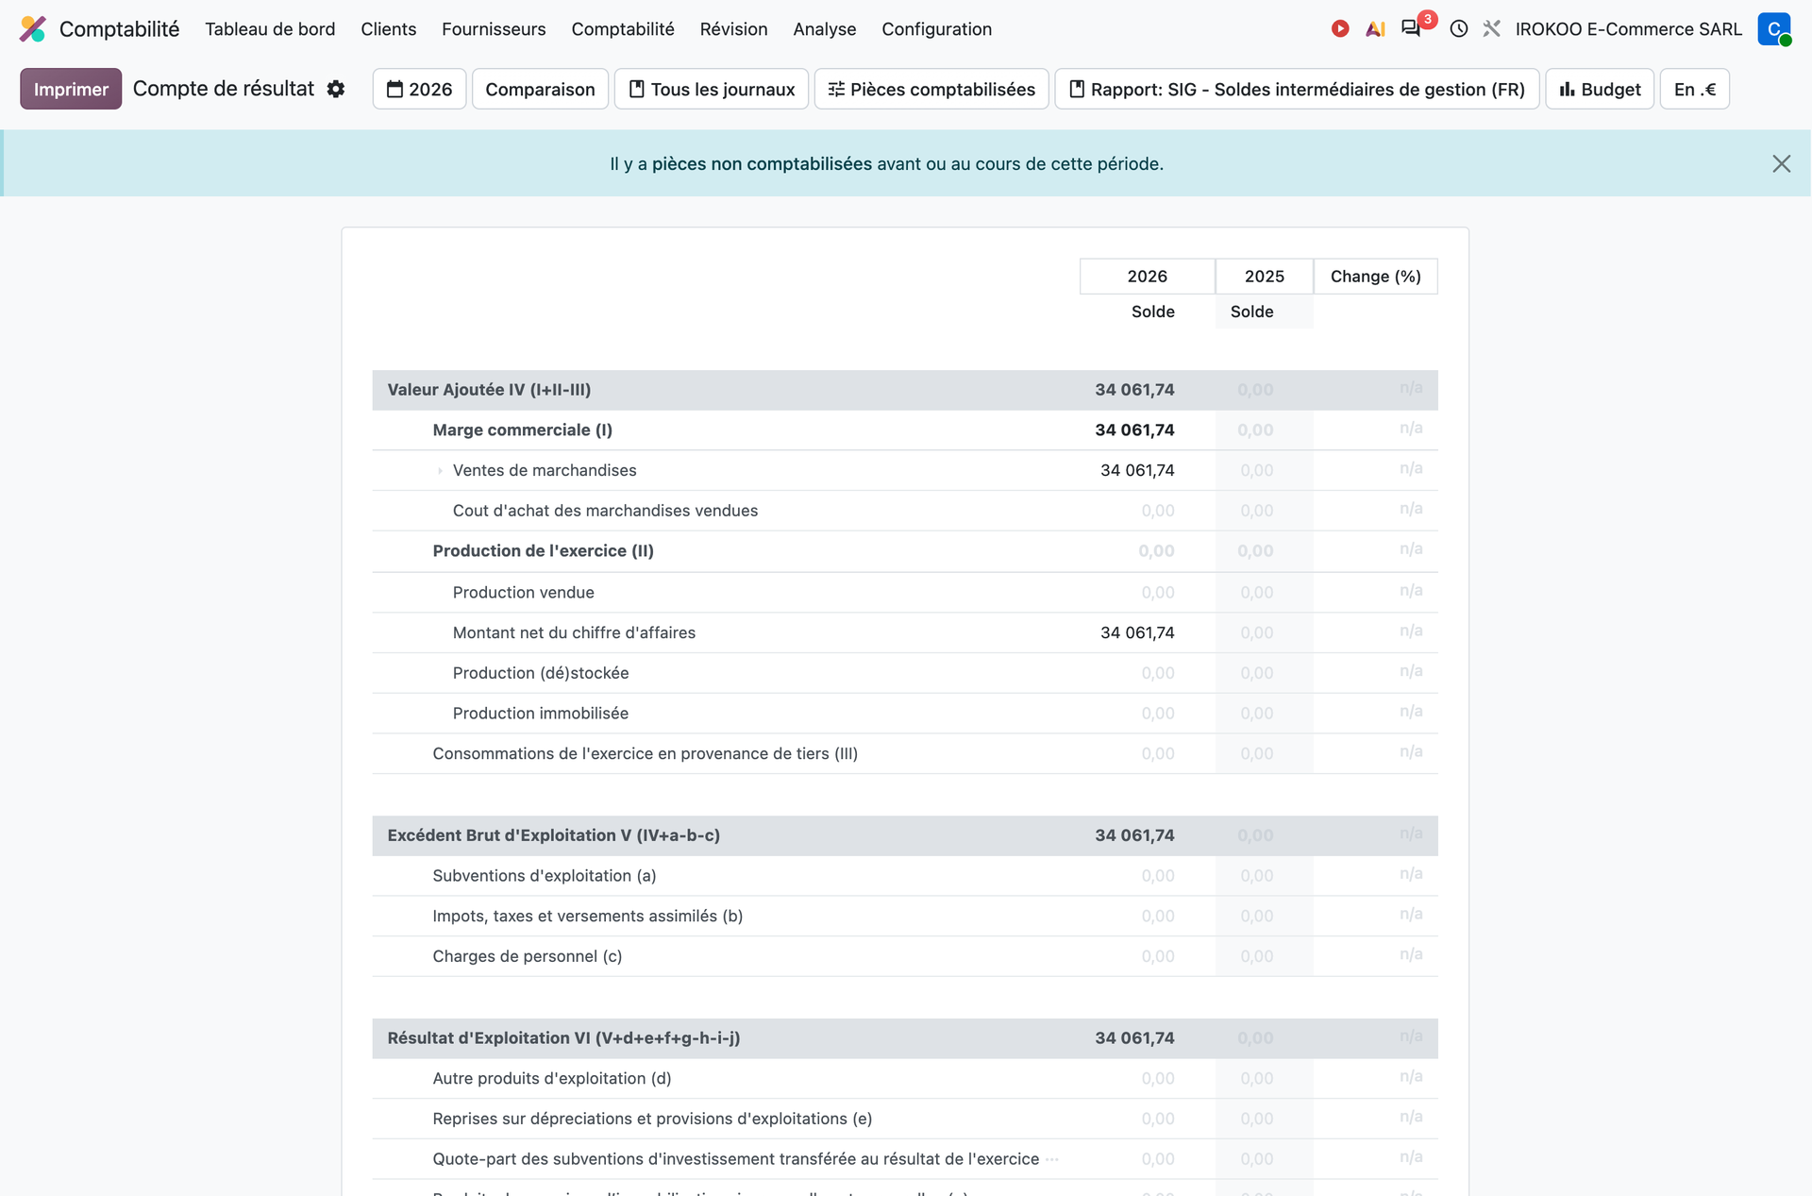Click the red record play icon

1340,29
